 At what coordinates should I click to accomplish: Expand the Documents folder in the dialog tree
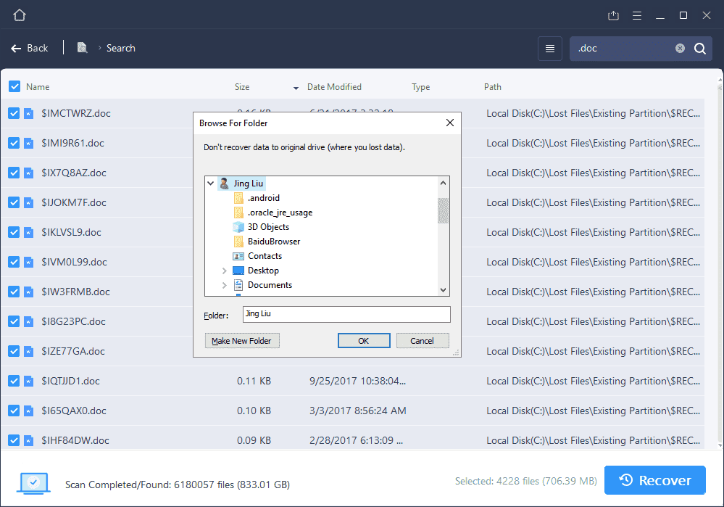point(224,284)
